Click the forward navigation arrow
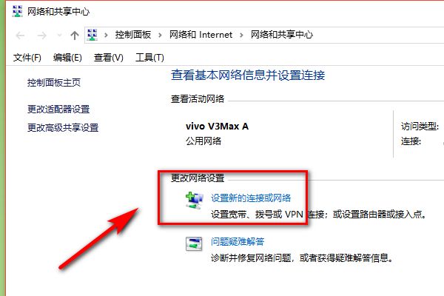 (41, 36)
